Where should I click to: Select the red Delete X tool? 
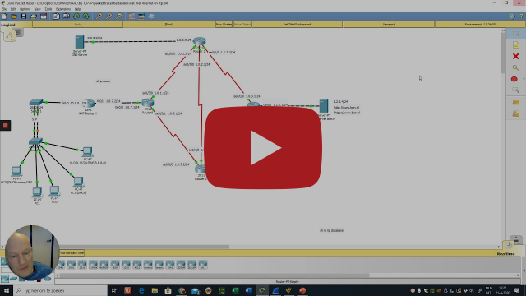[x=515, y=57]
